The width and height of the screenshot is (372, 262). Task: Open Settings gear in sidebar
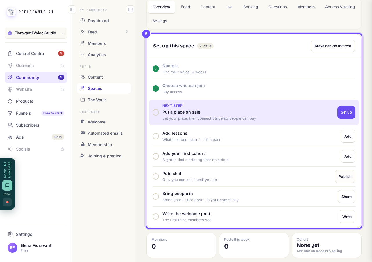(x=10, y=234)
